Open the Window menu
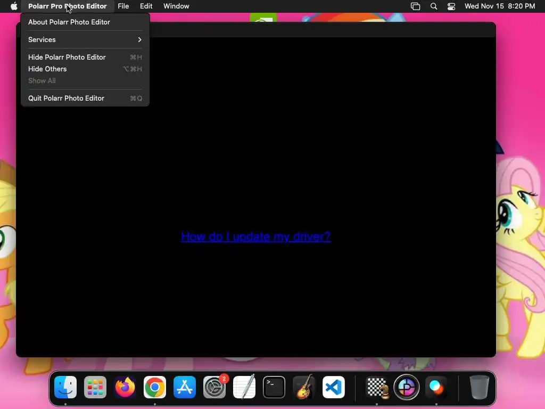This screenshot has height=409, width=545. coord(176,6)
